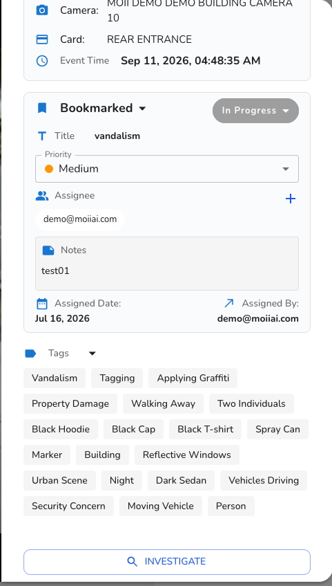Click the orange Medium priority dot
Viewport: 332px width, 586px height.
[x=49, y=169]
